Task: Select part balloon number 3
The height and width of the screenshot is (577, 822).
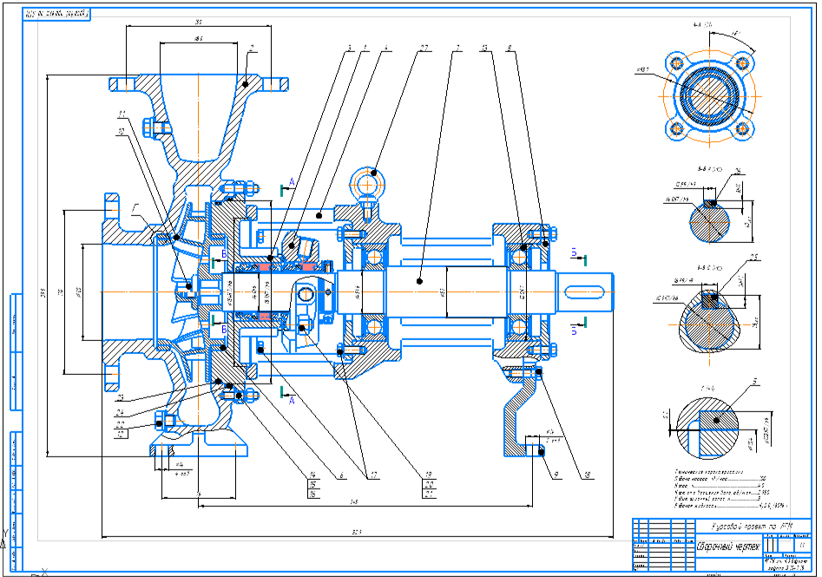Action: pos(349,49)
